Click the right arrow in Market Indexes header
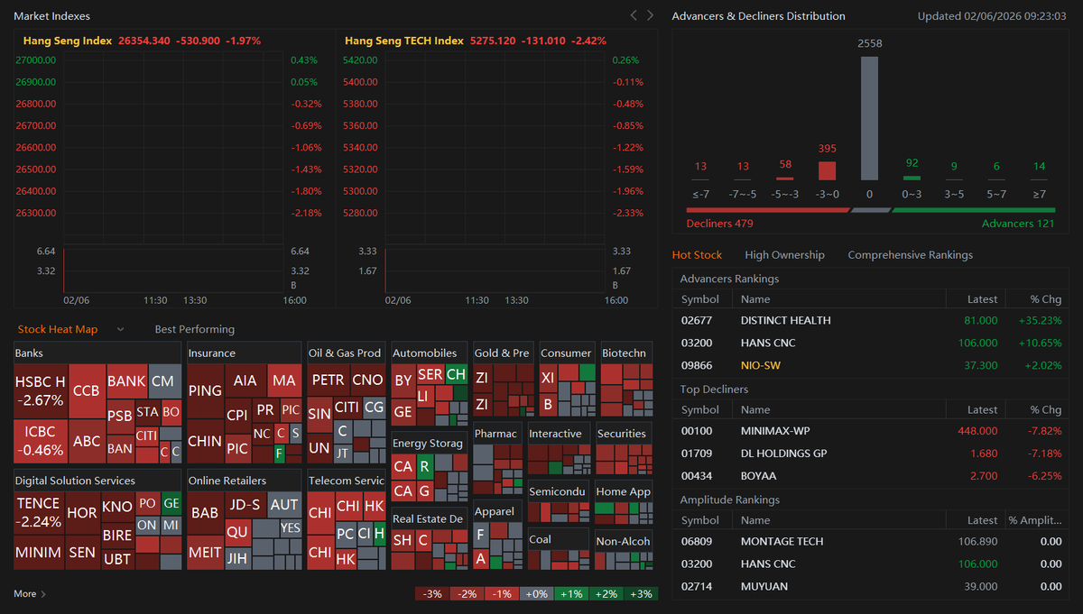The height and width of the screenshot is (614, 1083). (x=649, y=15)
